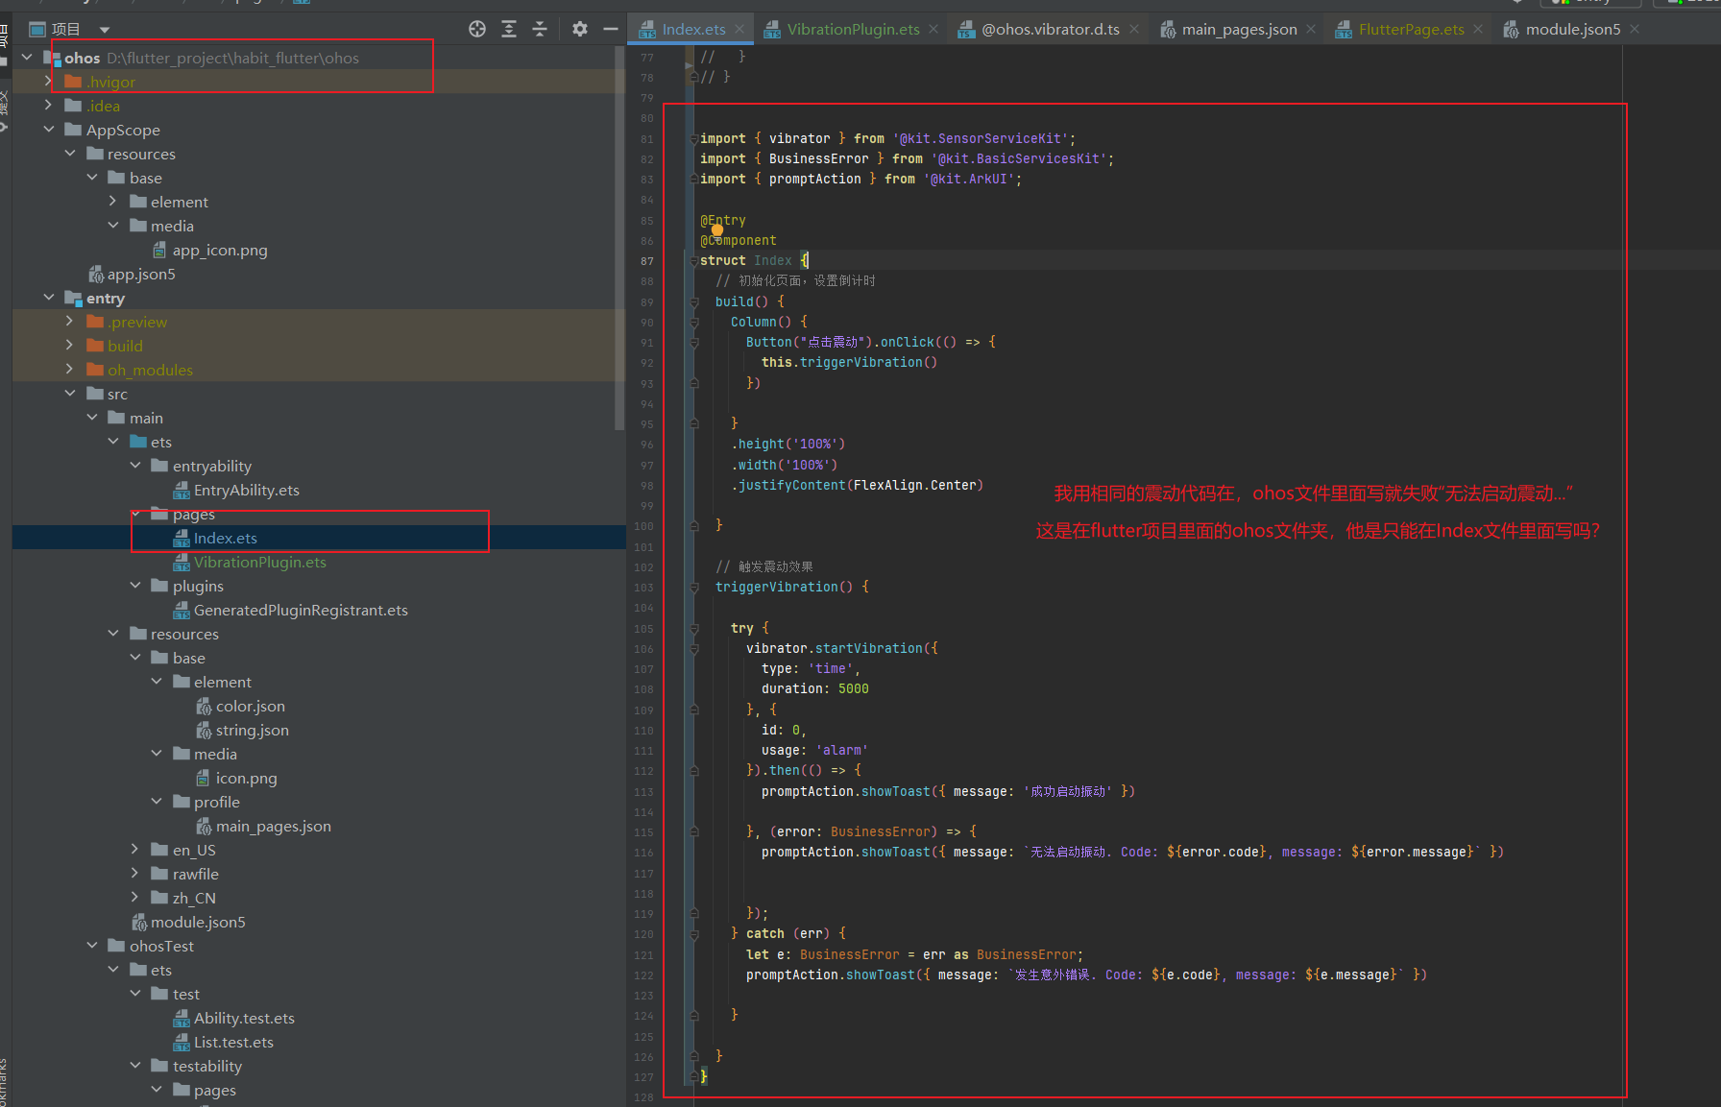Hide the project panel with minus icon

point(611,29)
